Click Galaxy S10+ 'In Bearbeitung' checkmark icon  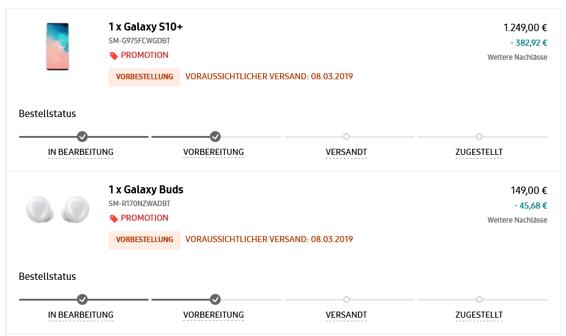tap(82, 137)
